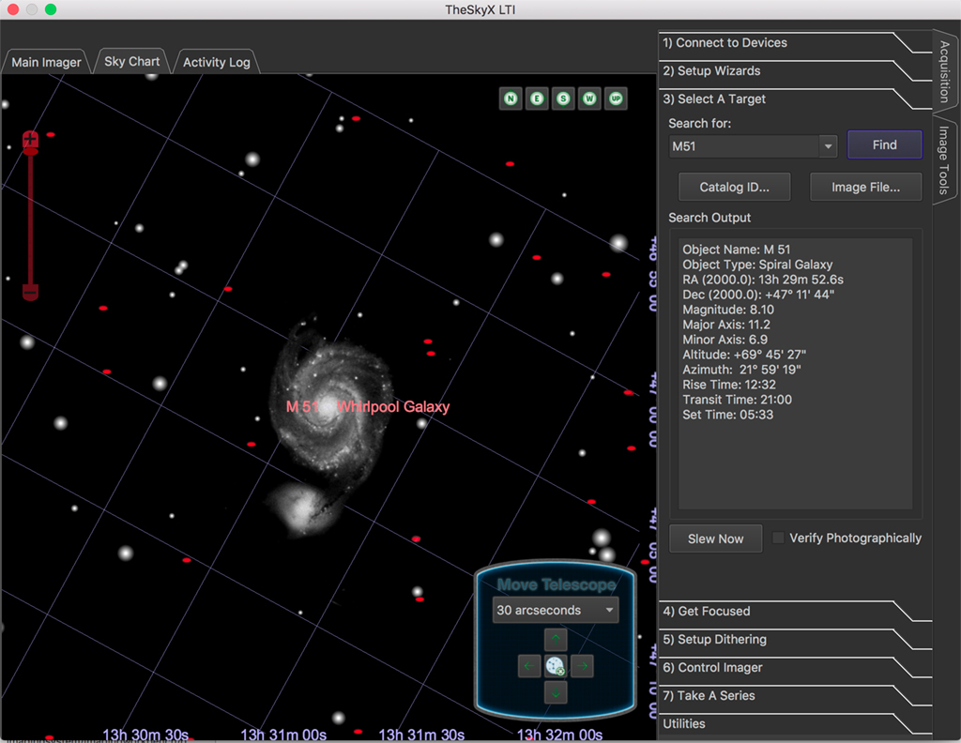Look up using the UP button

pyautogui.click(x=616, y=99)
